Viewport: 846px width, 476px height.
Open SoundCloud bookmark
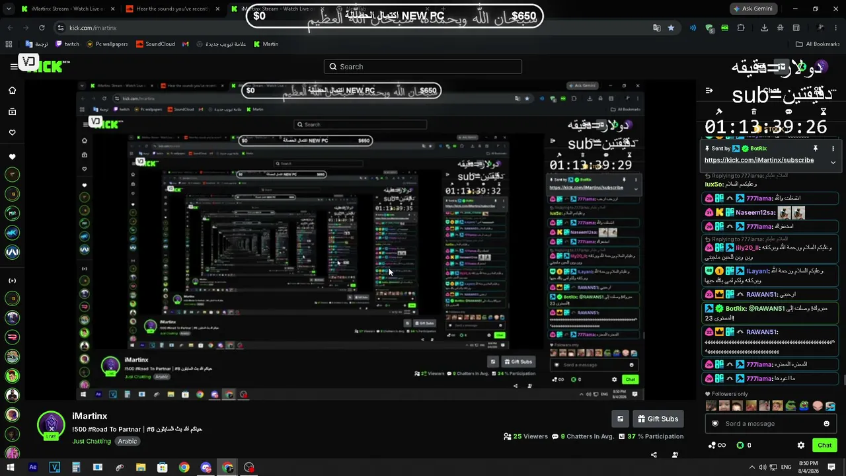[155, 44]
